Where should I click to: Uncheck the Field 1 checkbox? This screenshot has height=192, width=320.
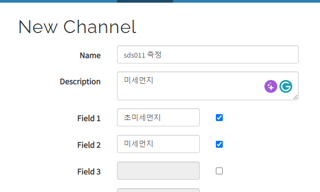(219, 118)
